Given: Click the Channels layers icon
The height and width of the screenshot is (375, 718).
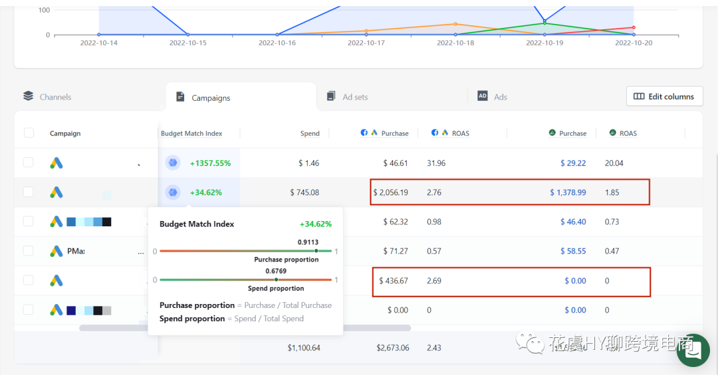Looking at the screenshot, I should coord(29,96).
